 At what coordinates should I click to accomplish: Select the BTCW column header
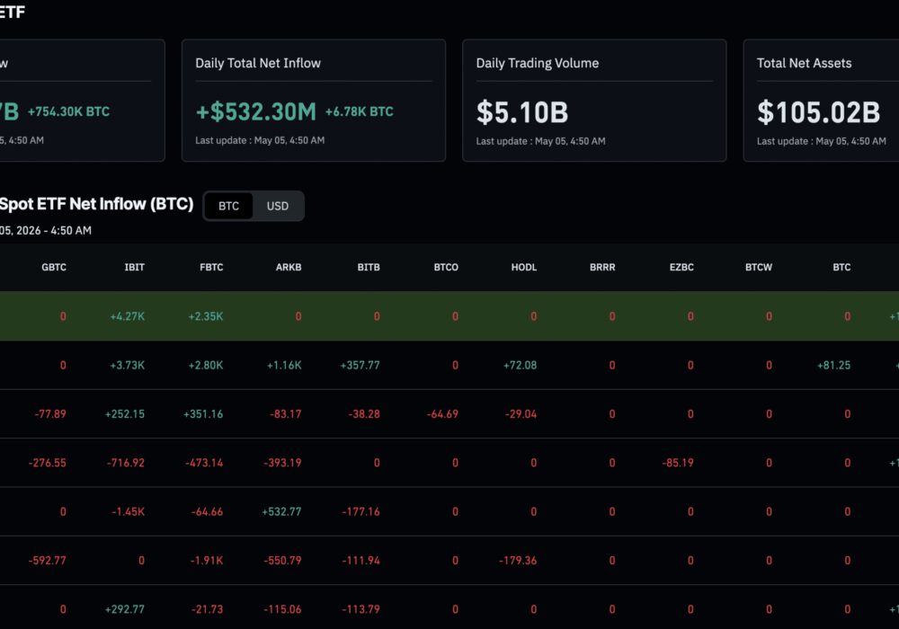759,268
